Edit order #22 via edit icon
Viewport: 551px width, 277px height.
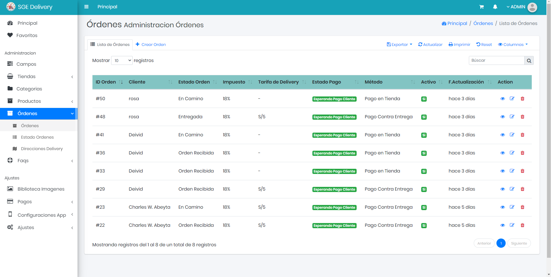[512, 225]
